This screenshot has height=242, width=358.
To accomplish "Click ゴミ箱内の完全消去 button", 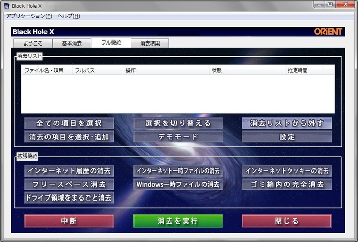I will point(287,184).
